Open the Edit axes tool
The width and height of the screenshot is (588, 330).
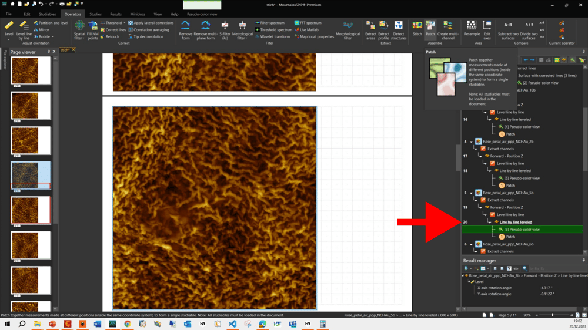click(x=487, y=30)
